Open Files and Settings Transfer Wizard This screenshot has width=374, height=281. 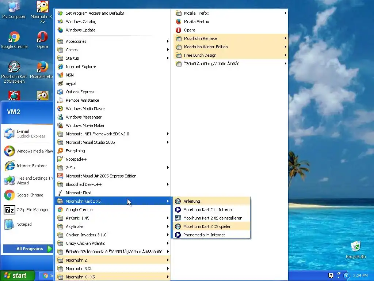point(27,180)
